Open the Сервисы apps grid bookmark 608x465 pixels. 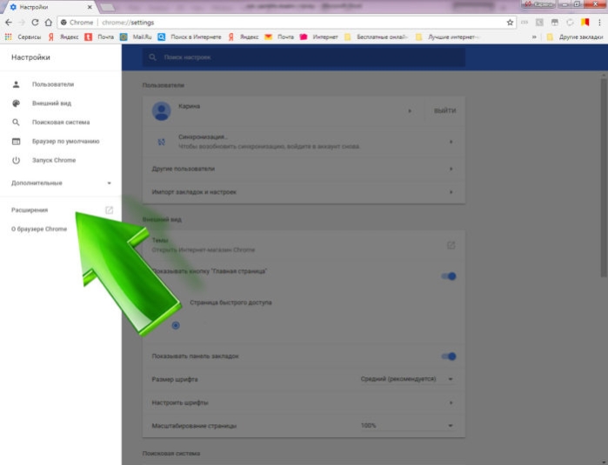23,37
